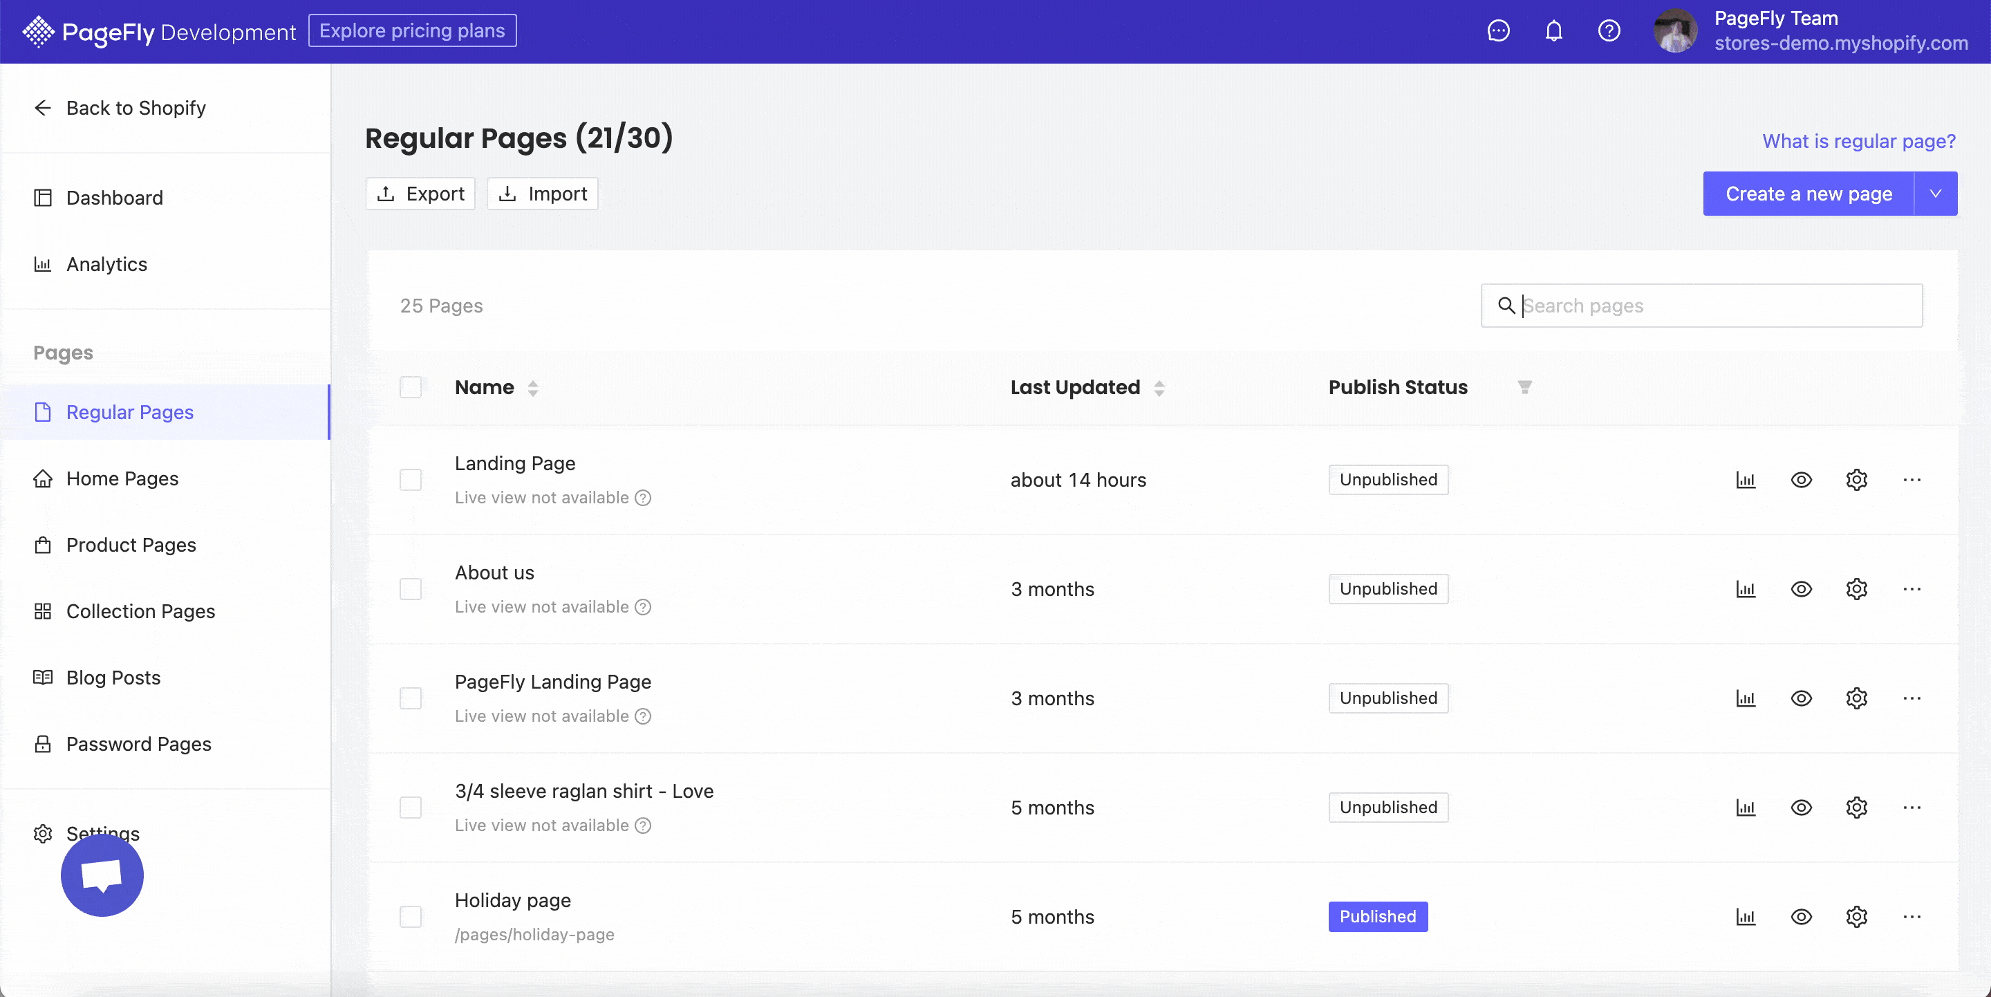The height and width of the screenshot is (997, 1991).
Task: Open more actions for 3/4 sleeve raglan shirt
Action: 1912,808
